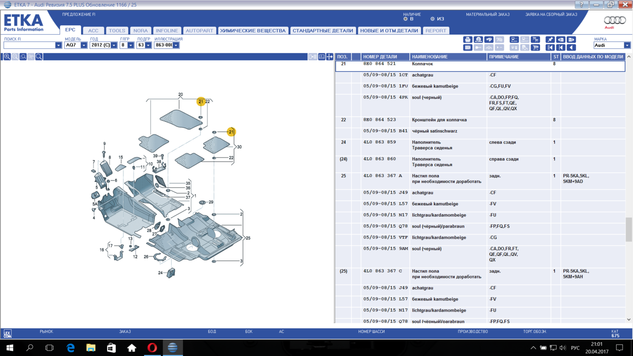Click inside the ПОИСК FI input field
The width and height of the screenshot is (633, 356).
pyautogui.click(x=29, y=45)
